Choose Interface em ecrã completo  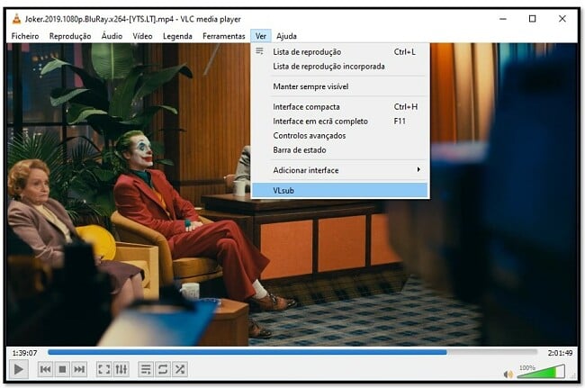click(340, 122)
